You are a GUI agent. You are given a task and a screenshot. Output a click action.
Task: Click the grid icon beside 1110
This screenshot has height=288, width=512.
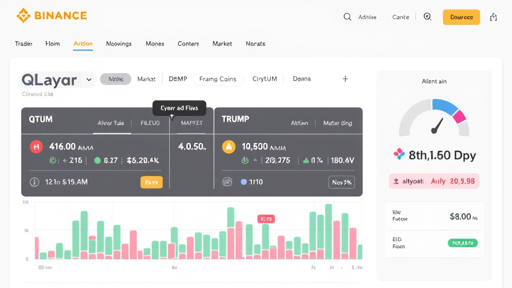click(227, 182)
